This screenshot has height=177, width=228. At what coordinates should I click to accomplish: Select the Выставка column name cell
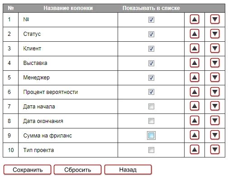[x=68, y=63]
